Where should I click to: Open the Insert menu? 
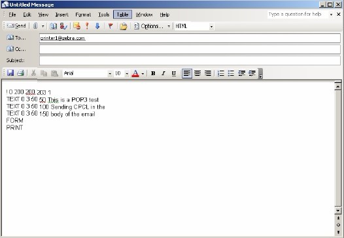[x=62, y=14]
